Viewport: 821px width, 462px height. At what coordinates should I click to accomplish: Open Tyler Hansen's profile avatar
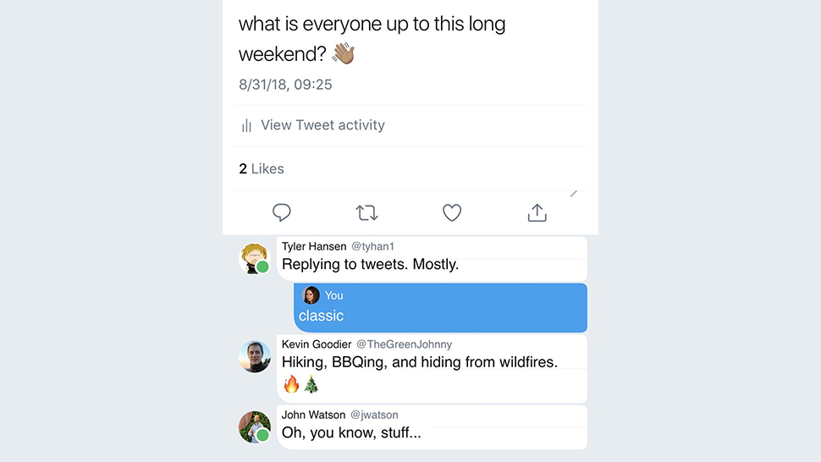click(x=255, y=258)
